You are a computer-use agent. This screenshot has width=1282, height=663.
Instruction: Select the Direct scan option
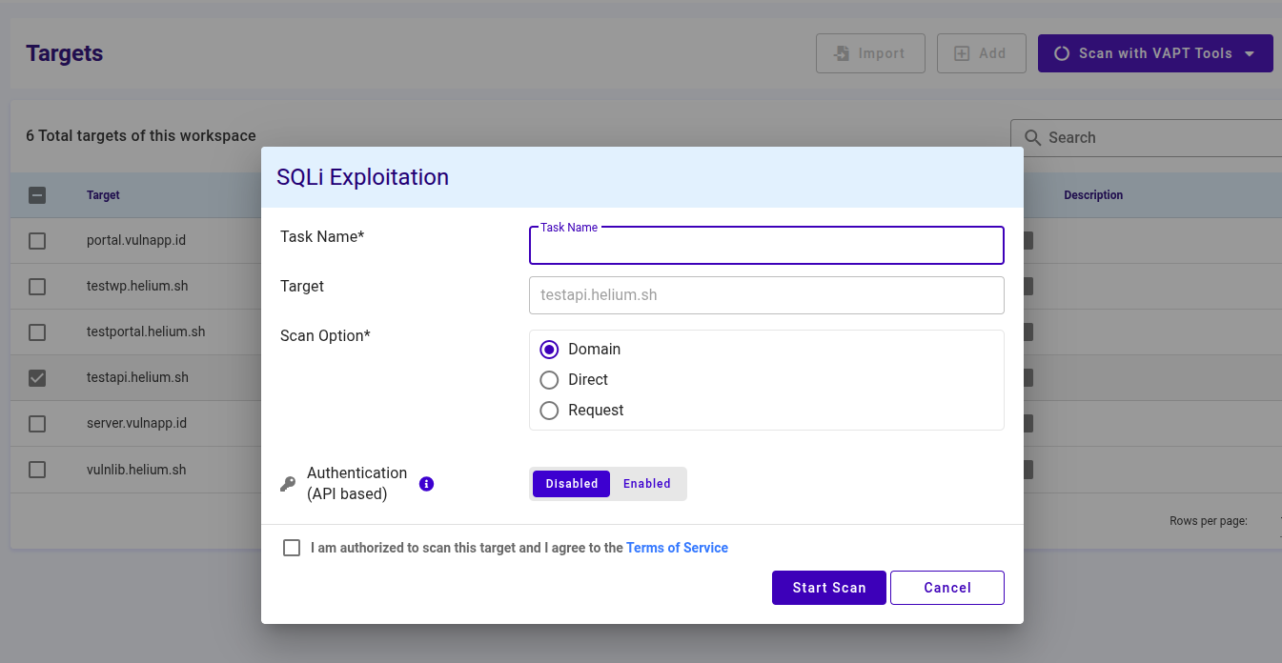[549, 379]
